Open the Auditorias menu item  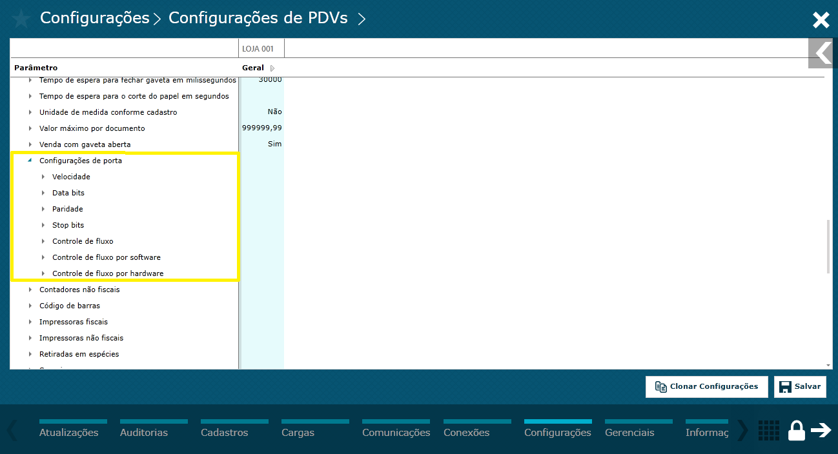coord(145,432)
